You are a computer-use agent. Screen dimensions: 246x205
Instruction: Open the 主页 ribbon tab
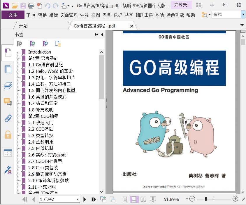pos(31,15)
